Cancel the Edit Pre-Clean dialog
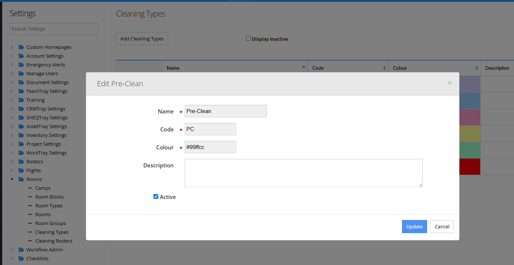 (442, 226)
